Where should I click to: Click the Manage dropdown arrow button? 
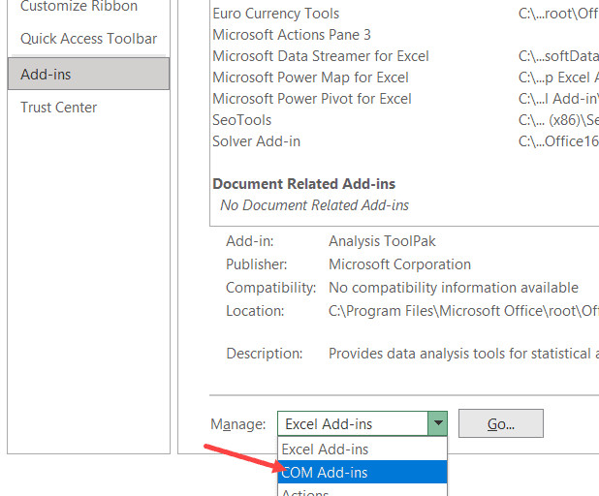[438, 423]
